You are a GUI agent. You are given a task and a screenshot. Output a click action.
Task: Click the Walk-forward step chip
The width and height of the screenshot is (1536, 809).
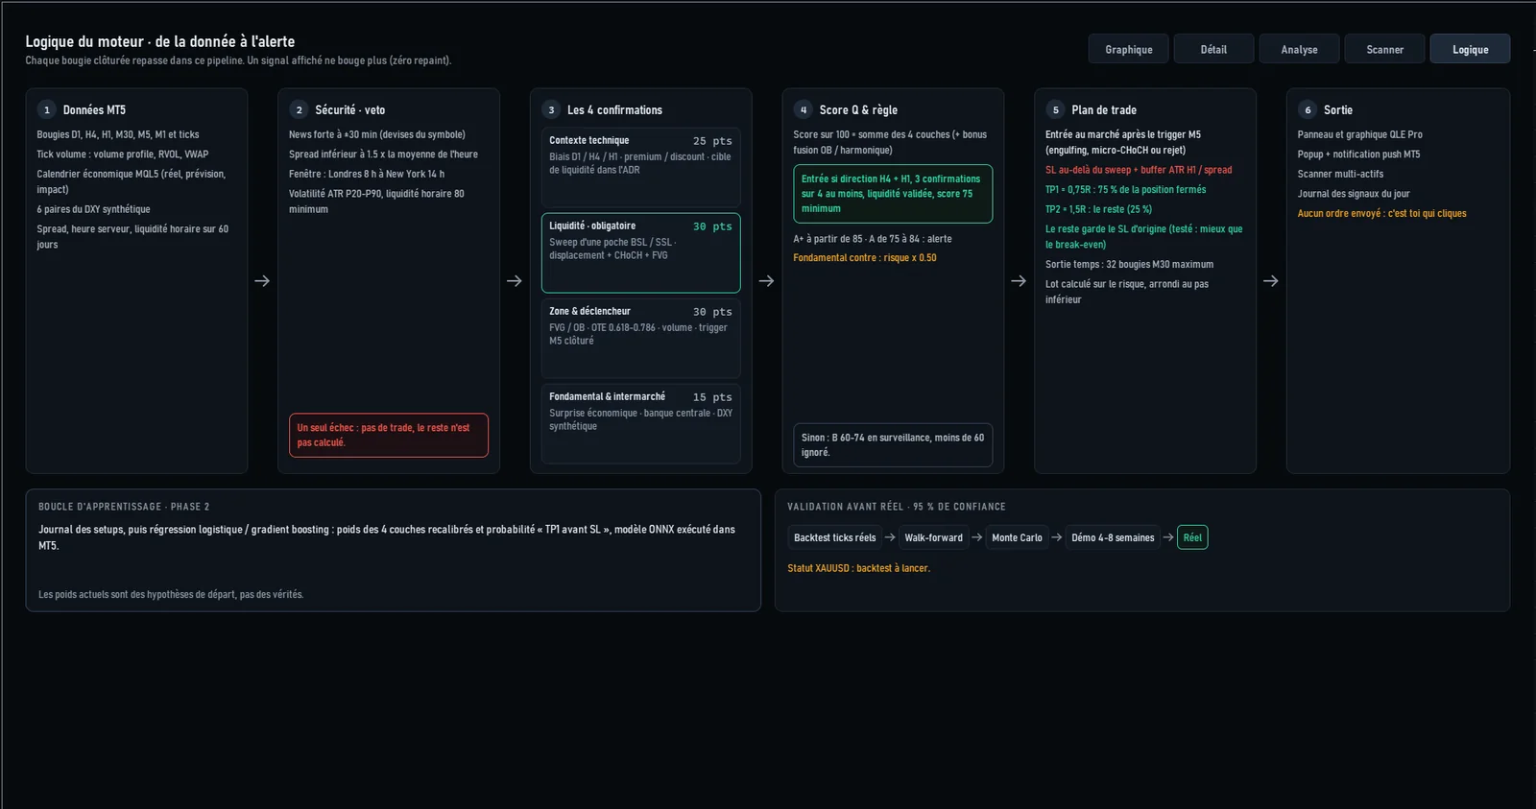933,537
